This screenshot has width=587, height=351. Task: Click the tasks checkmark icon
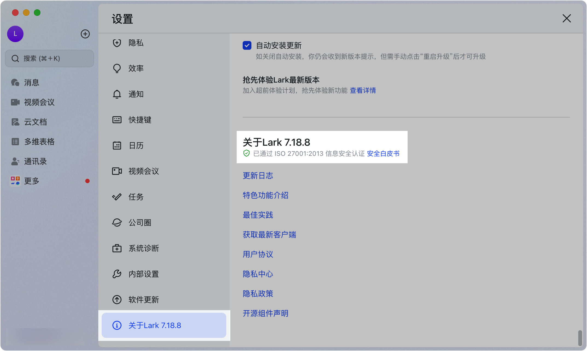click(x=117, y=197)
